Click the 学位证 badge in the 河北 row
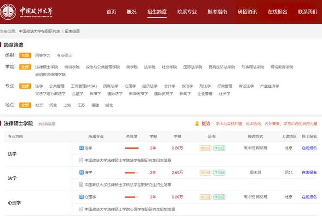This screenshot has width=322, height=216. 219,172
